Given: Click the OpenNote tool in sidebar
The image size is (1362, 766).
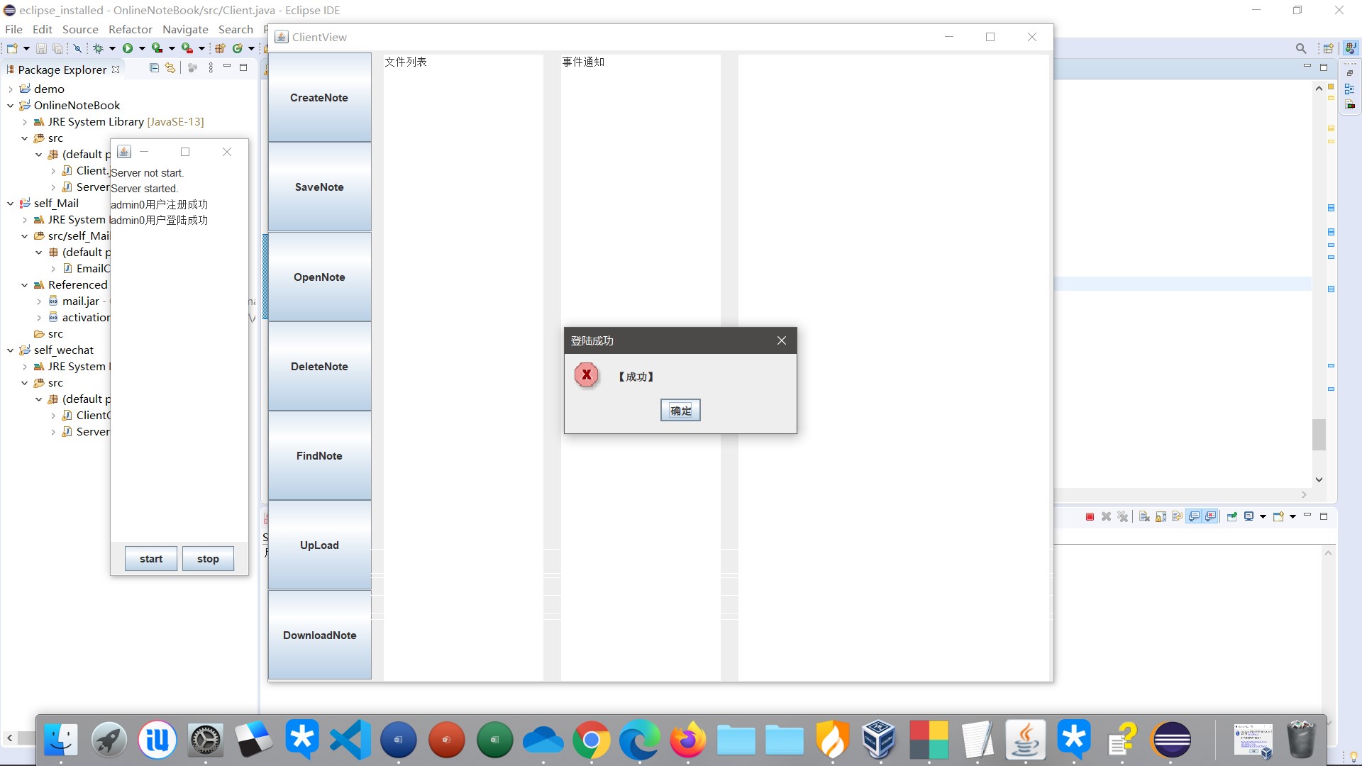Looking at the screenshot, I should pos(319,277).
